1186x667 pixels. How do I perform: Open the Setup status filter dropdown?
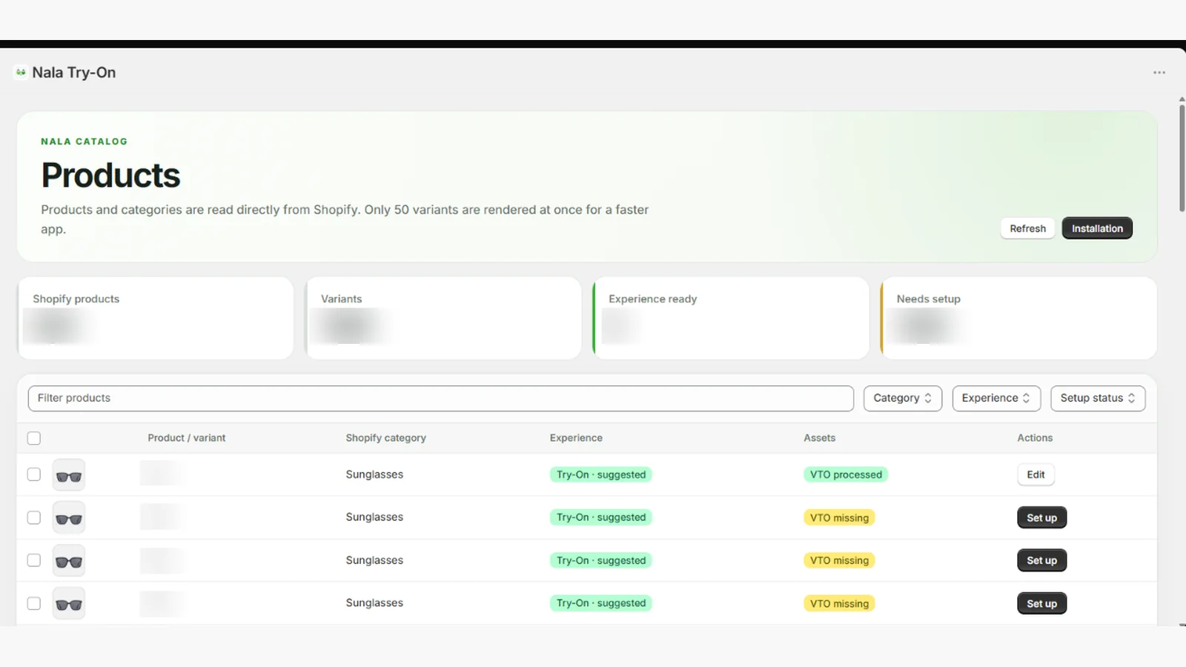pyautogui.click(x=1098, y=398)
